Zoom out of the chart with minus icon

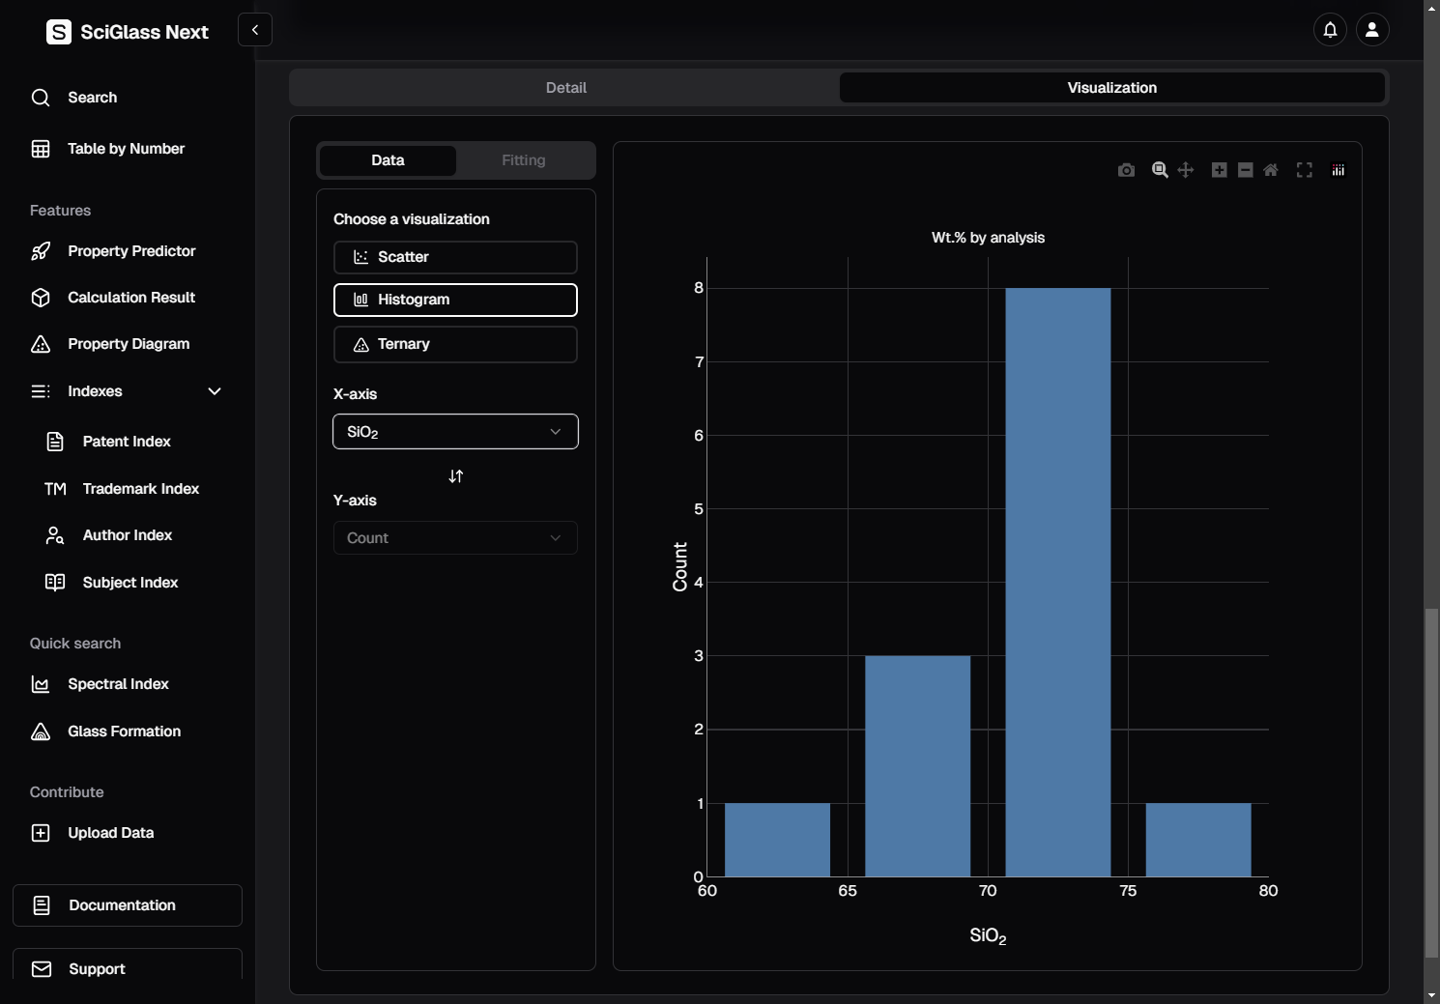click(1246, 170)
